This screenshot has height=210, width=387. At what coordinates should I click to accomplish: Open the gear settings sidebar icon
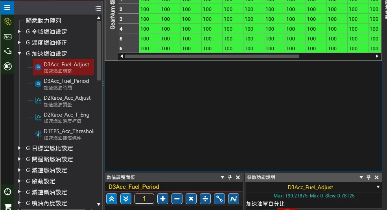click(7, 22)
